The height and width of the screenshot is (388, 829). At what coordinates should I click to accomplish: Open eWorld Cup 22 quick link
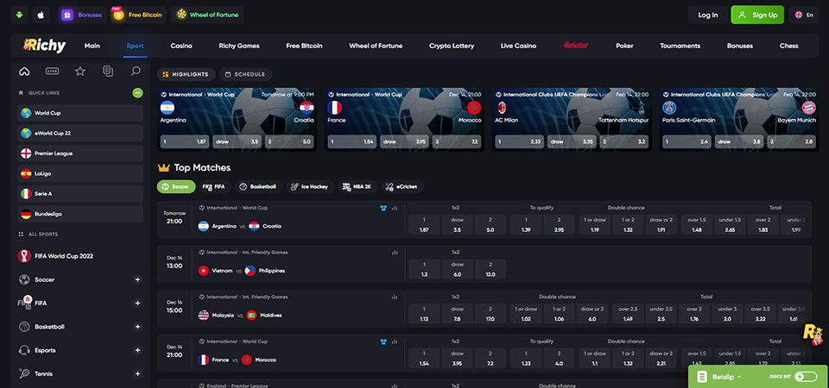pyautogui.click(x=79, y=133)
